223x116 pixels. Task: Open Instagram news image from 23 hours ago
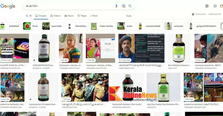click(14, 48)
